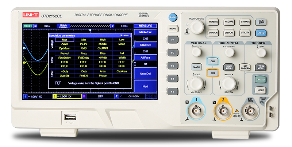Select the +Duty parameter cell
The height and width of the screenshot is (147, 292).
click(x=65, y=71)
